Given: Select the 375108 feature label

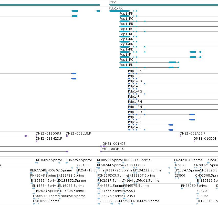Looking at the screenshot, I should click(x=82, y=165).
